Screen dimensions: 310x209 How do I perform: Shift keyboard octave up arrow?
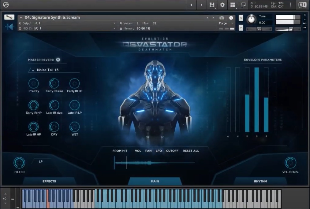tap(5, 194)
